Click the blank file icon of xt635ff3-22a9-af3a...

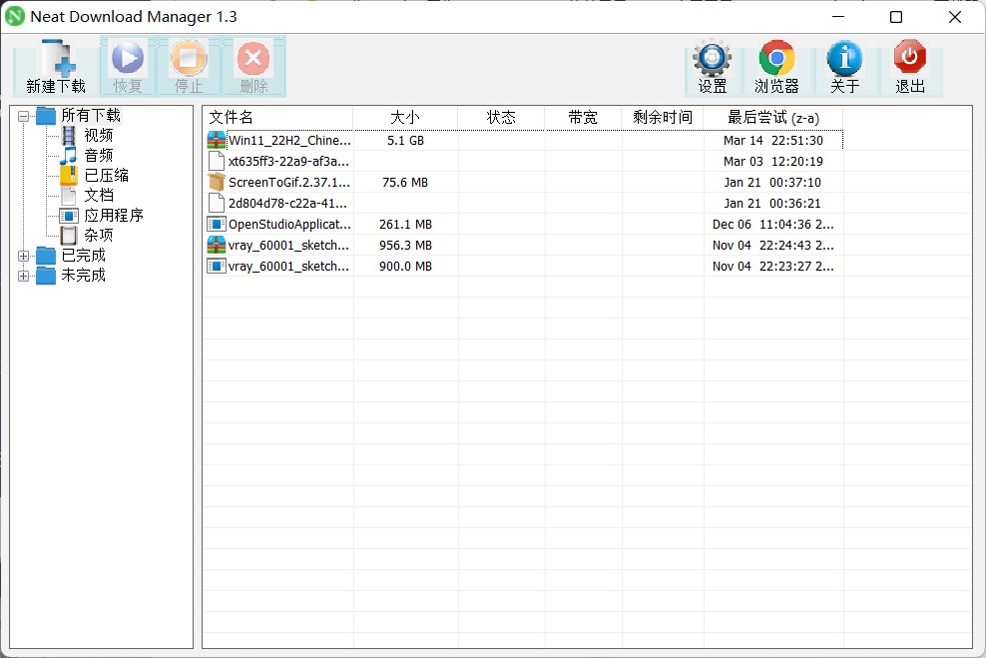point(217,161)
